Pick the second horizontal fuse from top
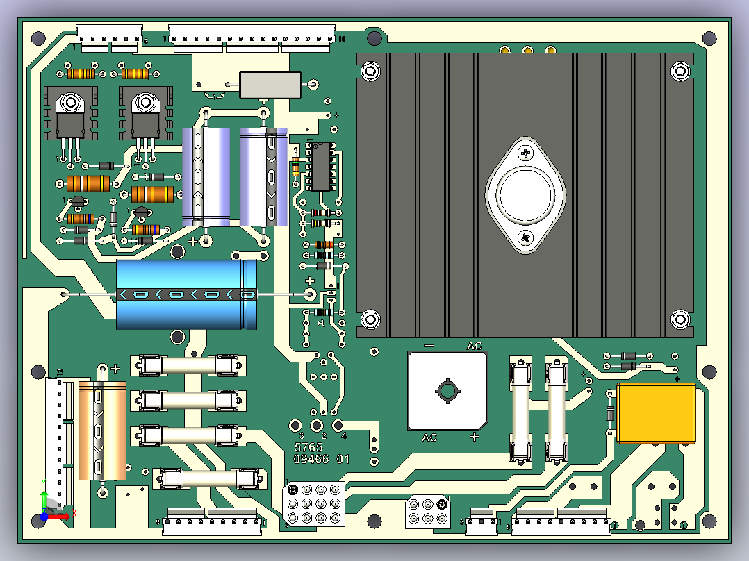The image size is (749, 561). 188,401
